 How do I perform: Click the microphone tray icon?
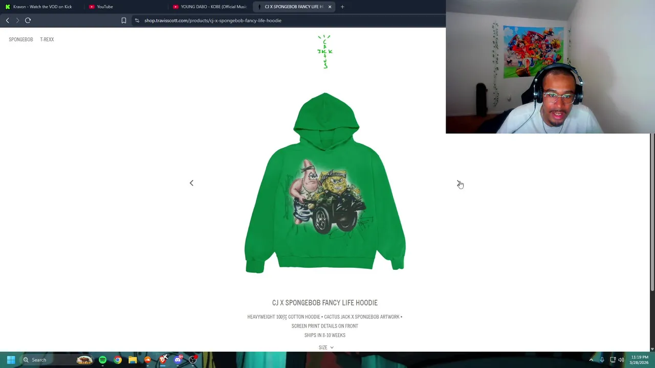tap(602, 360)
